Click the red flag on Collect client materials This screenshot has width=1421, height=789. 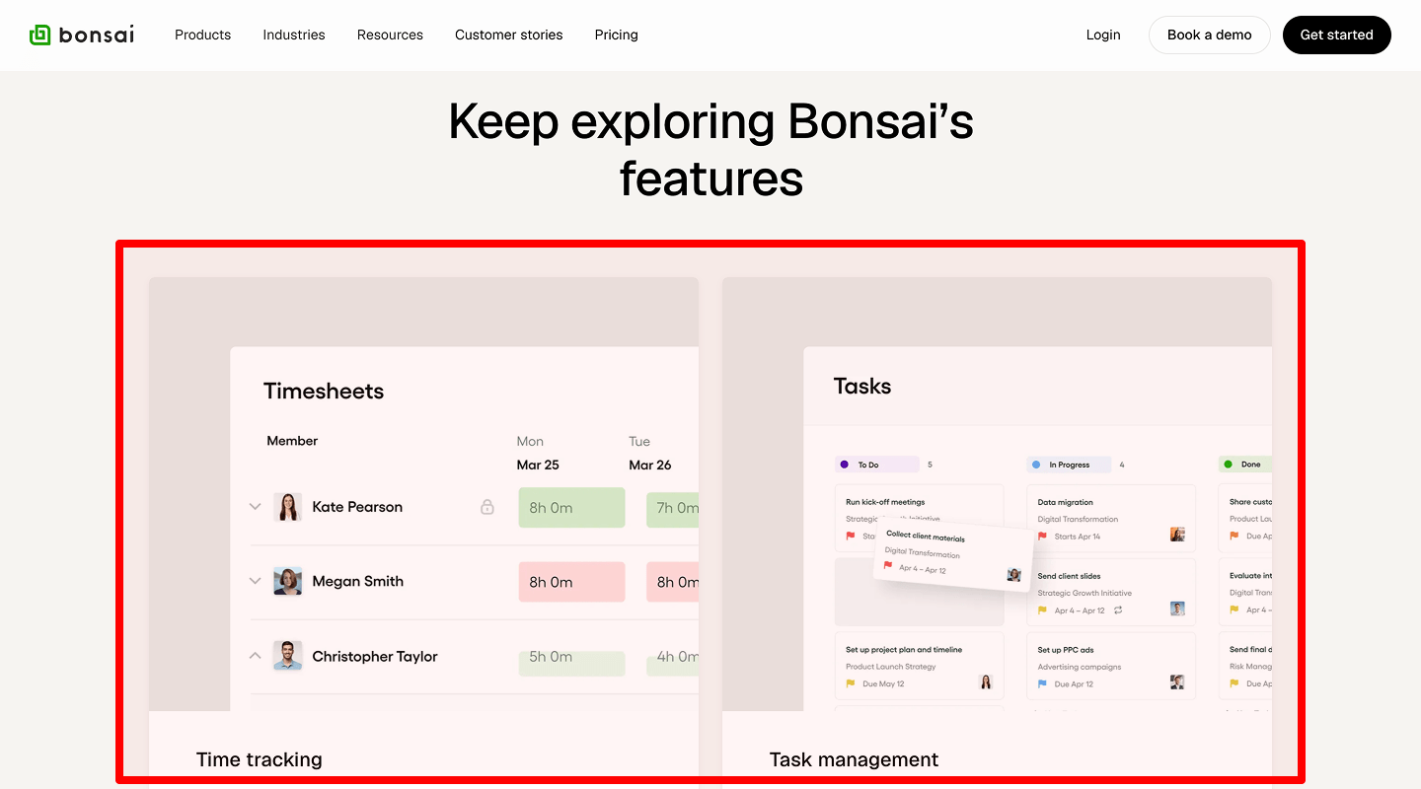pyautogui.click(x=888, y=567)
